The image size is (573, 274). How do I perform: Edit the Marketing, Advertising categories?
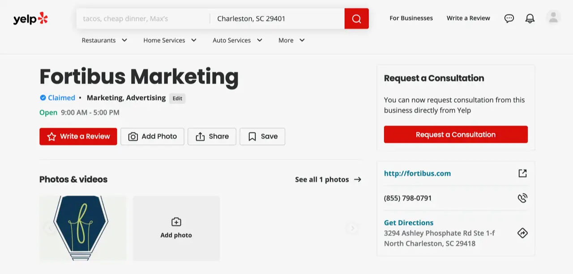[x=177, y=98]
